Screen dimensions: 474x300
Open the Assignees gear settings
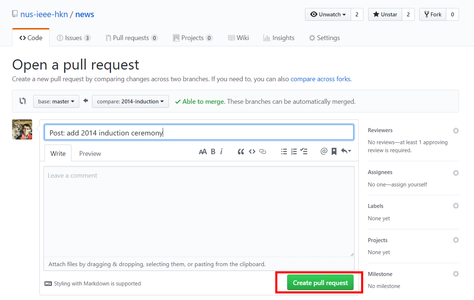[456, 172]
